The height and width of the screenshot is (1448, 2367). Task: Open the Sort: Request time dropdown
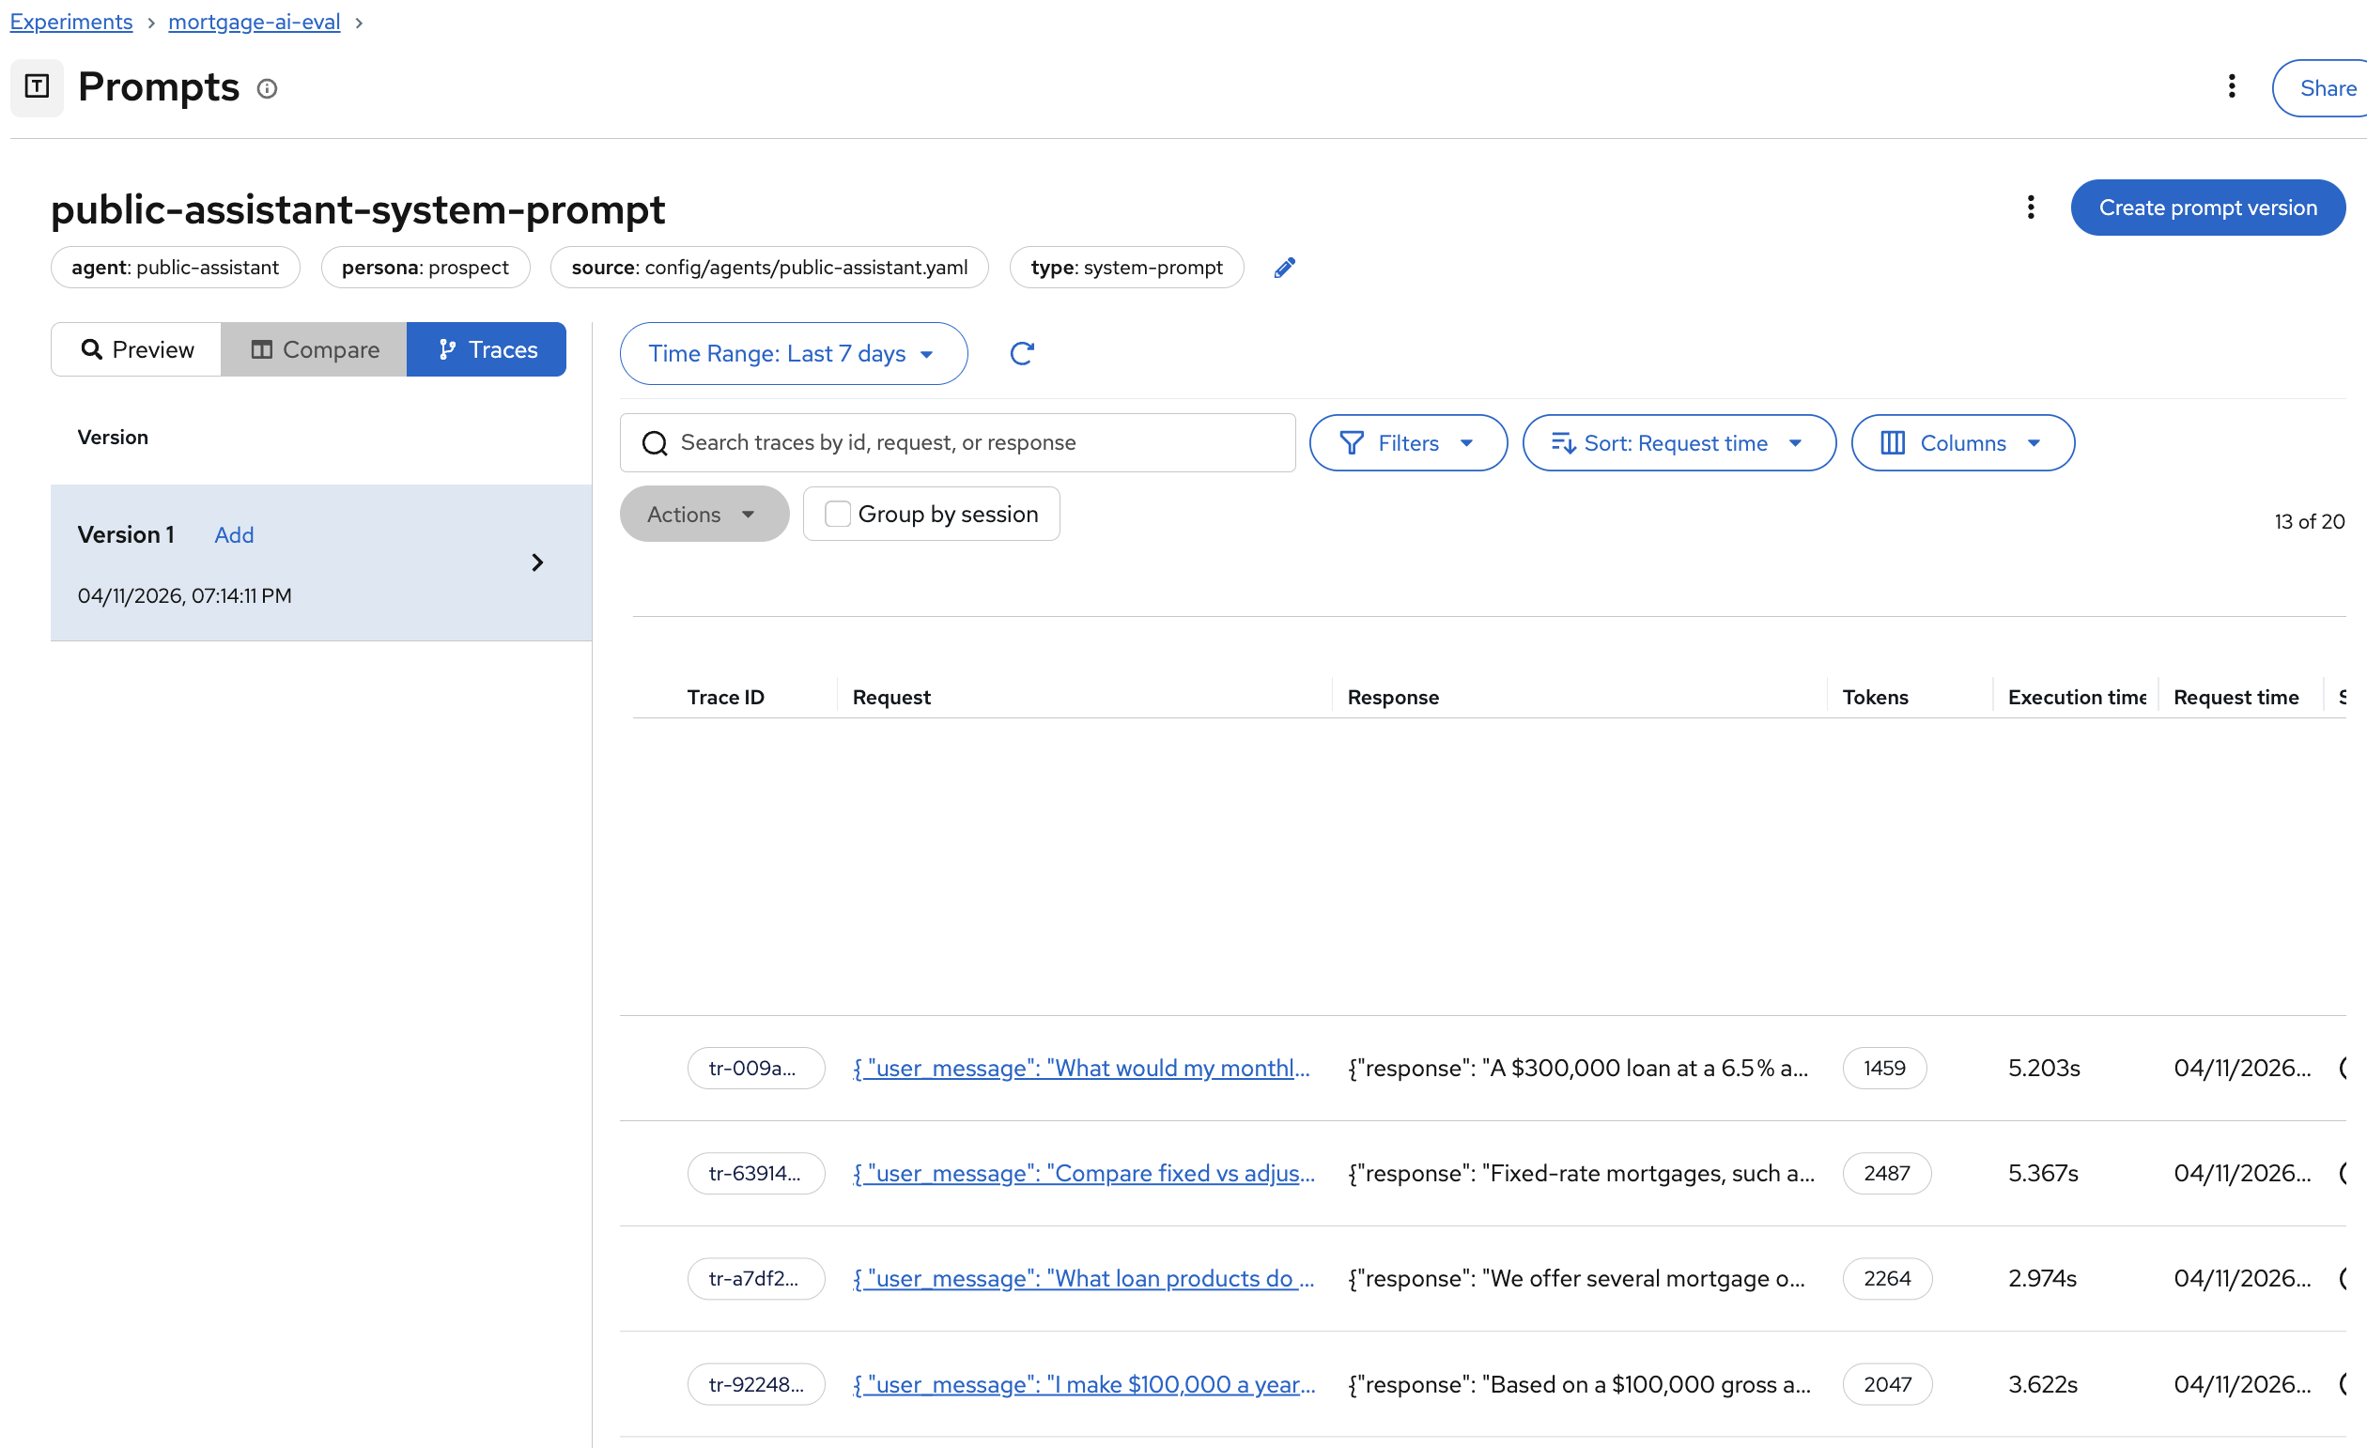click(x=1679, y=442)
